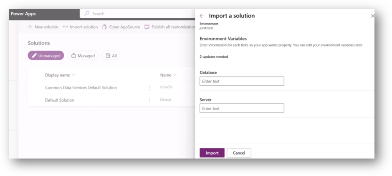Click the back arrow in Import a solution
Image resolution: width=392 pixels, height=176 pixels.
click(x=202, y=16)
